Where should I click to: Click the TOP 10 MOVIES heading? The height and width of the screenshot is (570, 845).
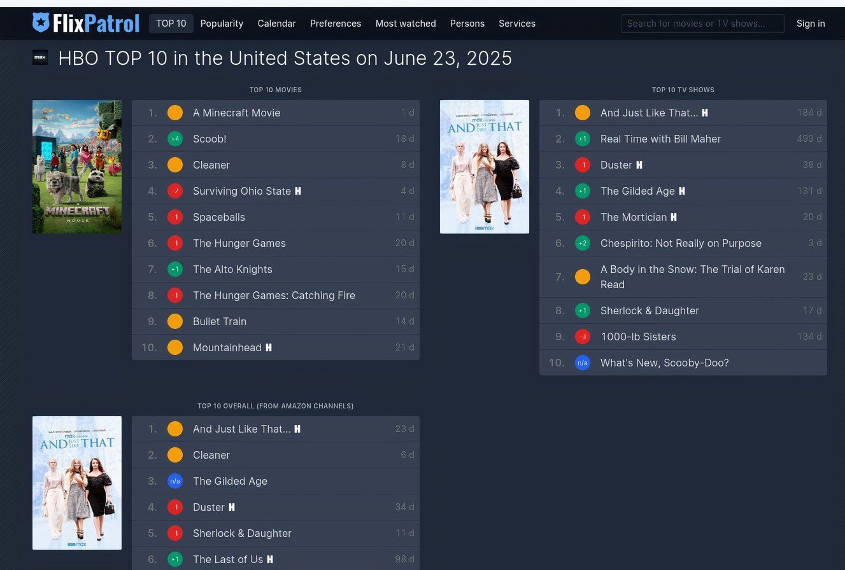tap(276, 90)
